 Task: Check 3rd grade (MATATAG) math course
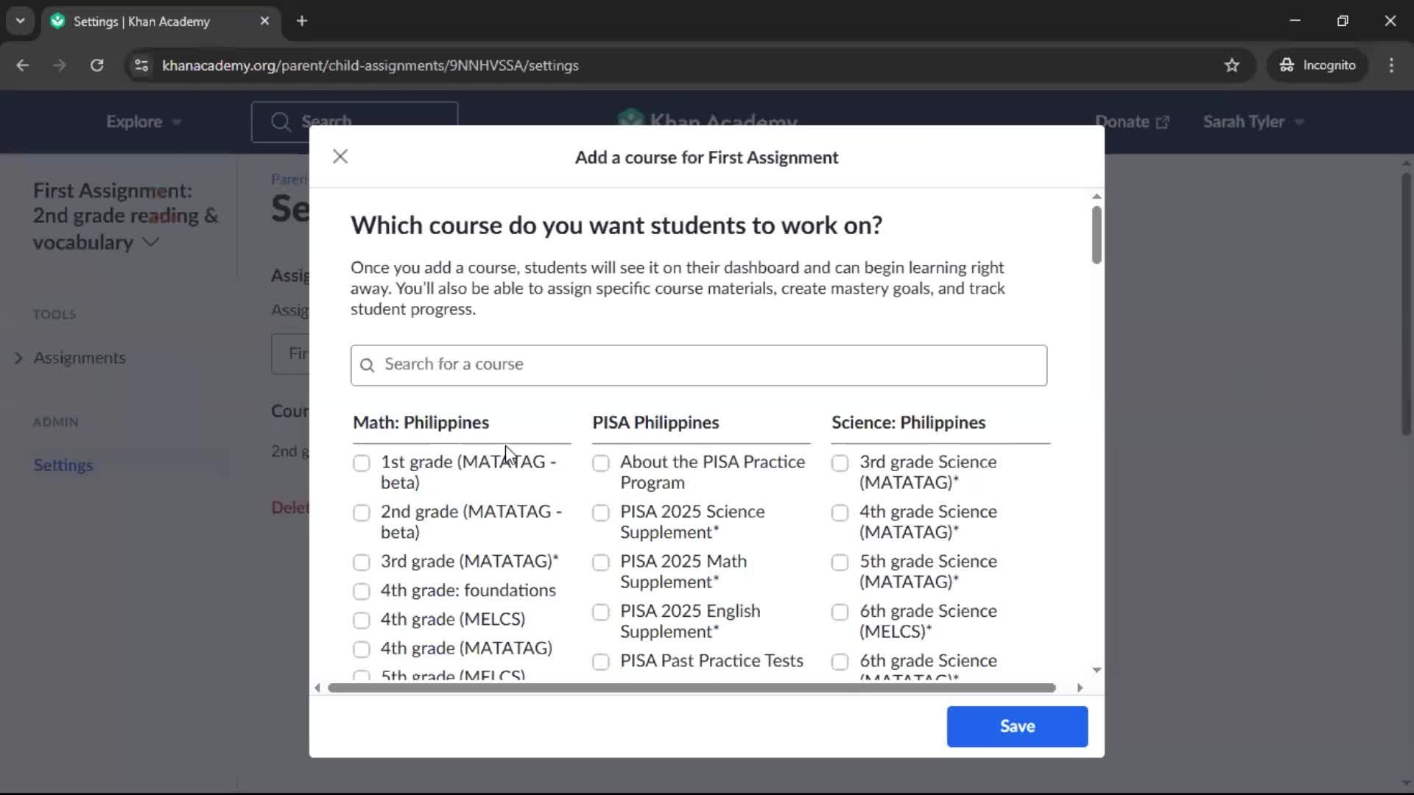pyautogui.click(x=361, y=562)
